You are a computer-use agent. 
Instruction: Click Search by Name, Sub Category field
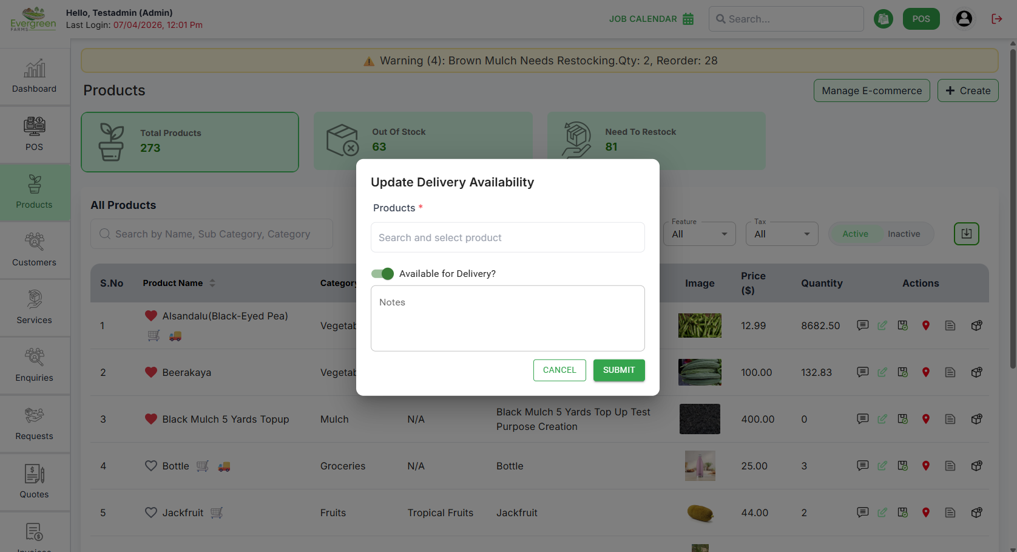point(212,234)
